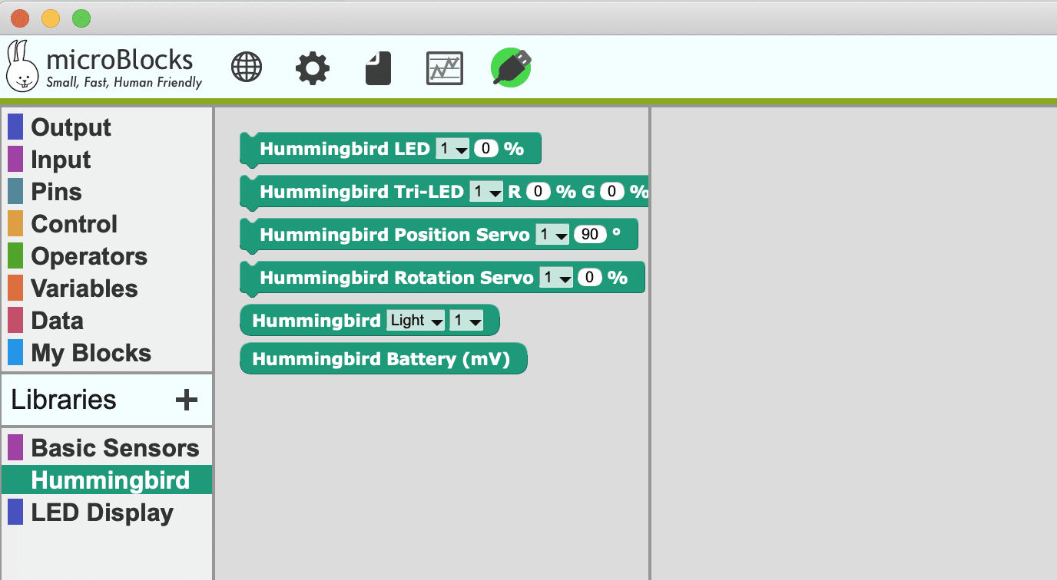Open the Hummingbird Light sensor type dropdown

(416, 321)
